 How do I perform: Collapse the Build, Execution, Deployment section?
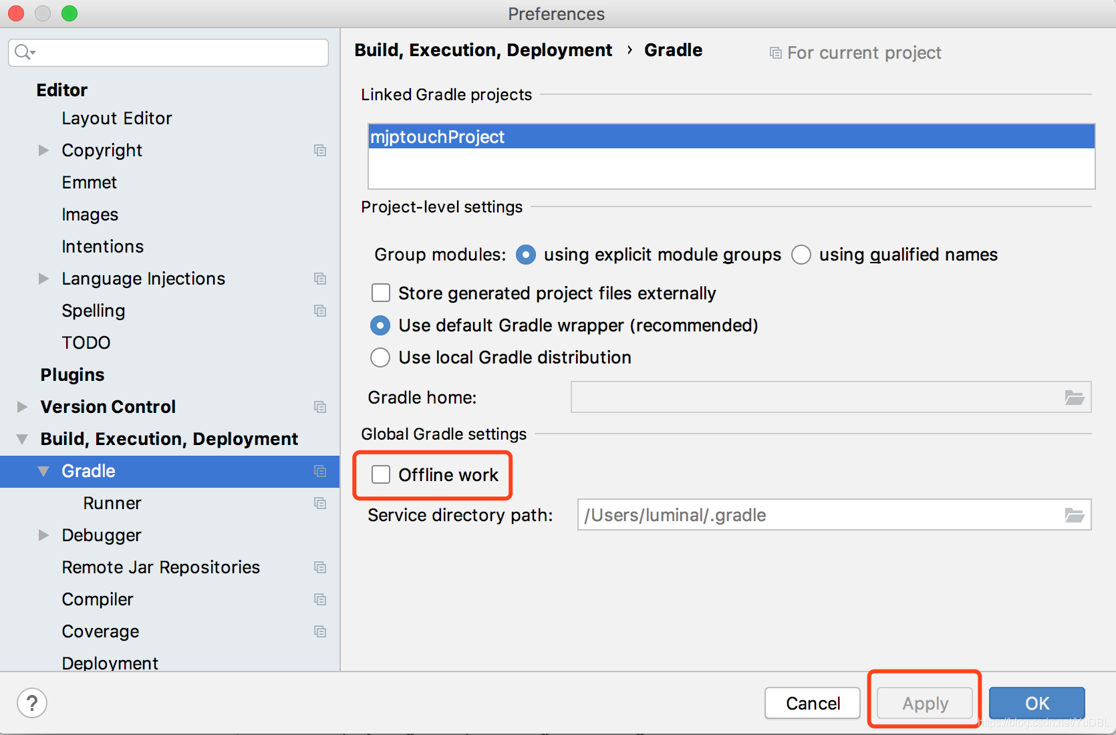click(x=21, y=438)
